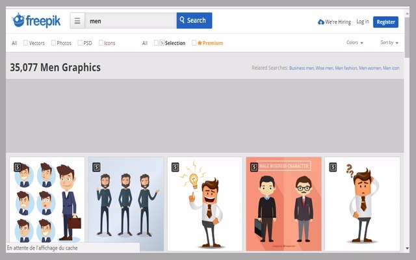Click the Search button
The width and height of the screenshot is (416, 260).
pos(194,20)
